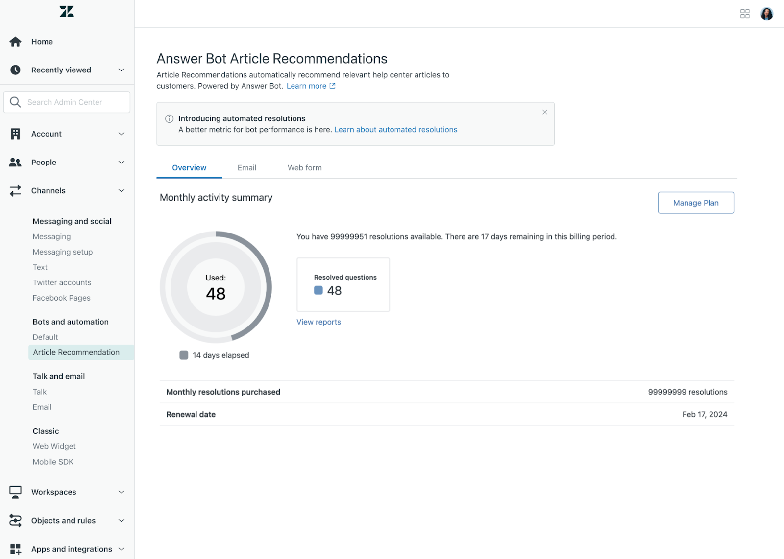
Task: Expand the People section chevron
Action: pos(122,162)
